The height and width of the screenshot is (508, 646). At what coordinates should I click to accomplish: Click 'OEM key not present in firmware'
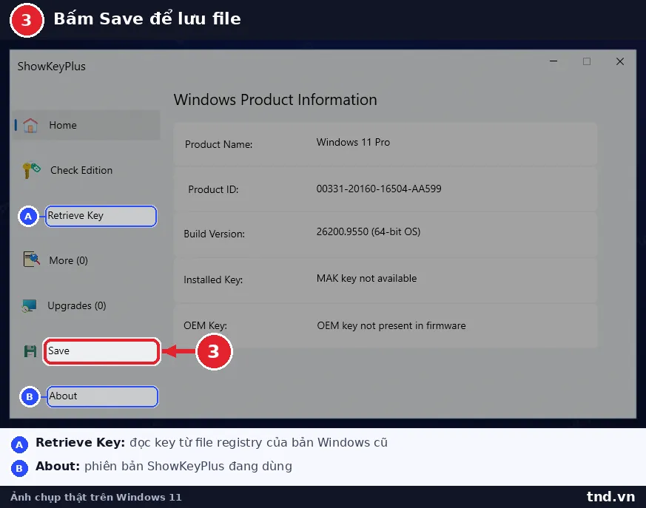391,325
